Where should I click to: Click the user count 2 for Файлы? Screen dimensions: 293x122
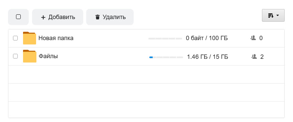click(x=262, y=57)
